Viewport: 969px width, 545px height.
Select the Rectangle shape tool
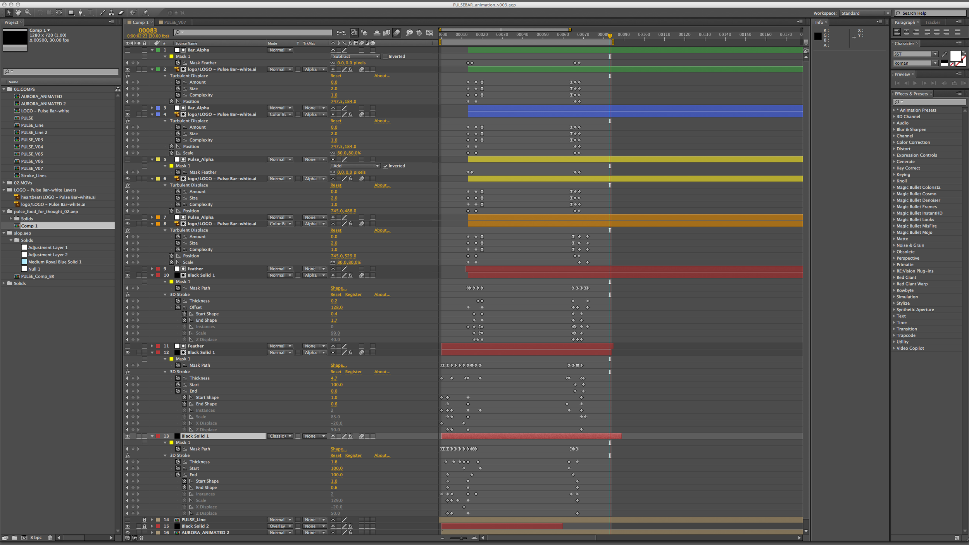(x=71, y=13)
